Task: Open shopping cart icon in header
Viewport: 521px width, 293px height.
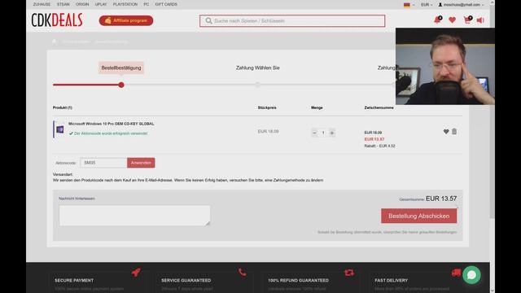Action: coord(467,20)
